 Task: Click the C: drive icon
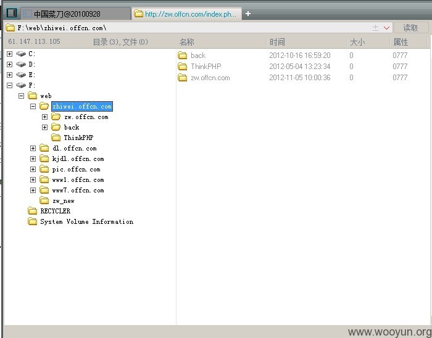point(21,54)
